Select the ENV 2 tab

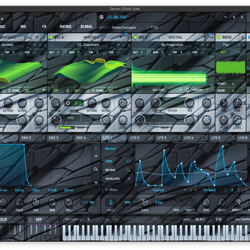coord(32,137)
